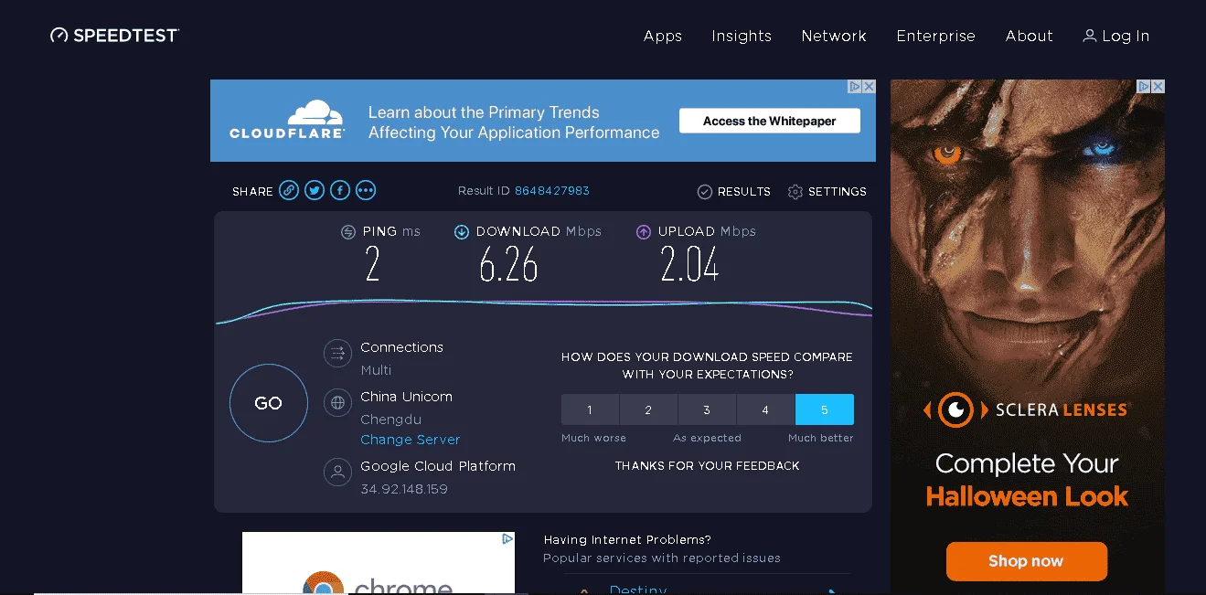Click the Log In person icon

click(x=1090, y=36)
